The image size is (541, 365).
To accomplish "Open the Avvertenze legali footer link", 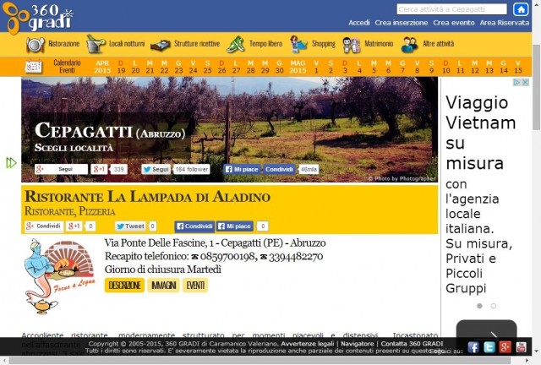I will pos(308,344).
